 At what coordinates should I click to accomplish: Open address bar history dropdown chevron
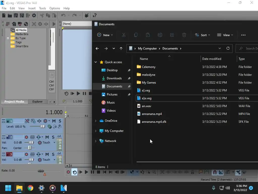tap(220, 48)
